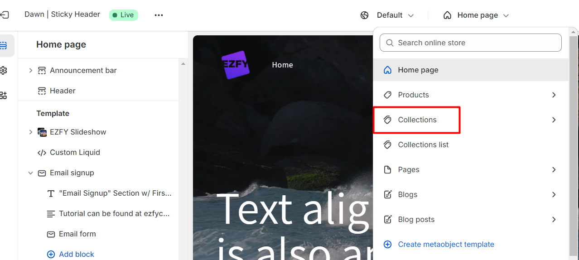Open the three-dot more actions menu
579x260 pixels.
[159, 15]
